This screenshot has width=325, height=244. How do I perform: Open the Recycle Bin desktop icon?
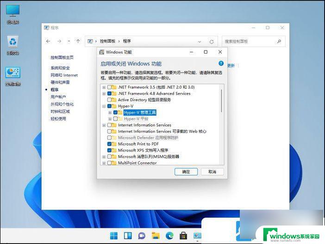coord(13,45)
